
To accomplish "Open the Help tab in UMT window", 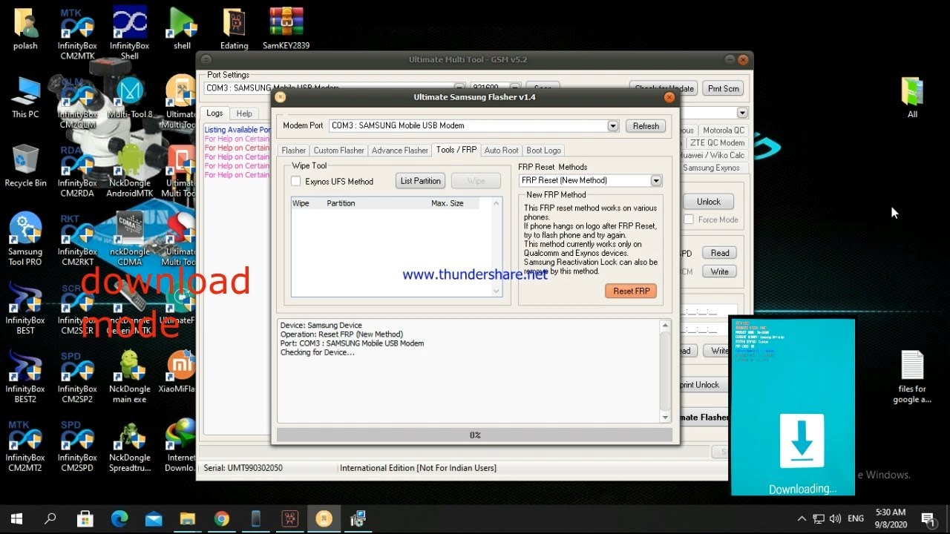I will [x=244, y=113].
